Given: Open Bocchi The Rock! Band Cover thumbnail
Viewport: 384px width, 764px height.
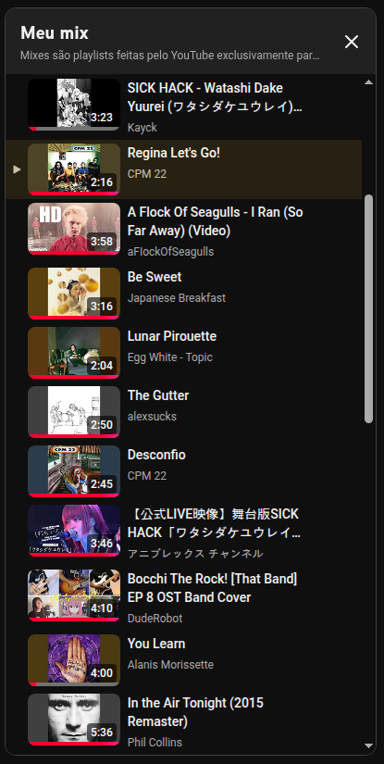Looking at the screenshot, I should 74,595.
